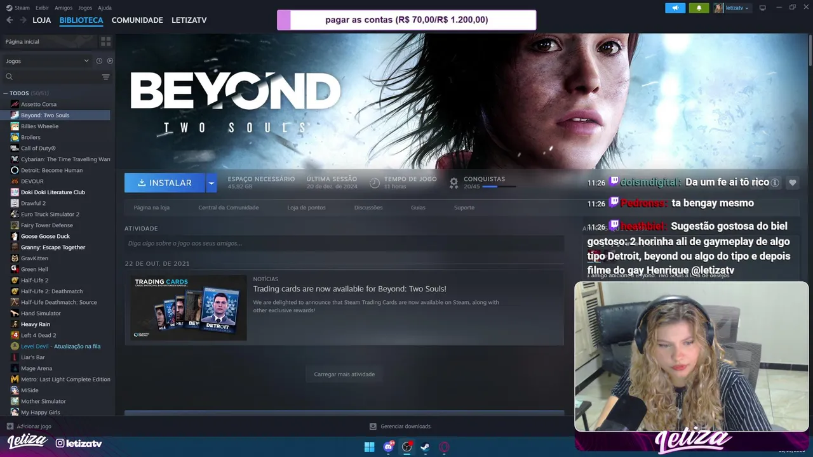Image resolution: width=813 pixels, height=457 pixels.
Task: Collapse the TODOS games list
Action: pyautogui.click(x=6, y=93)
